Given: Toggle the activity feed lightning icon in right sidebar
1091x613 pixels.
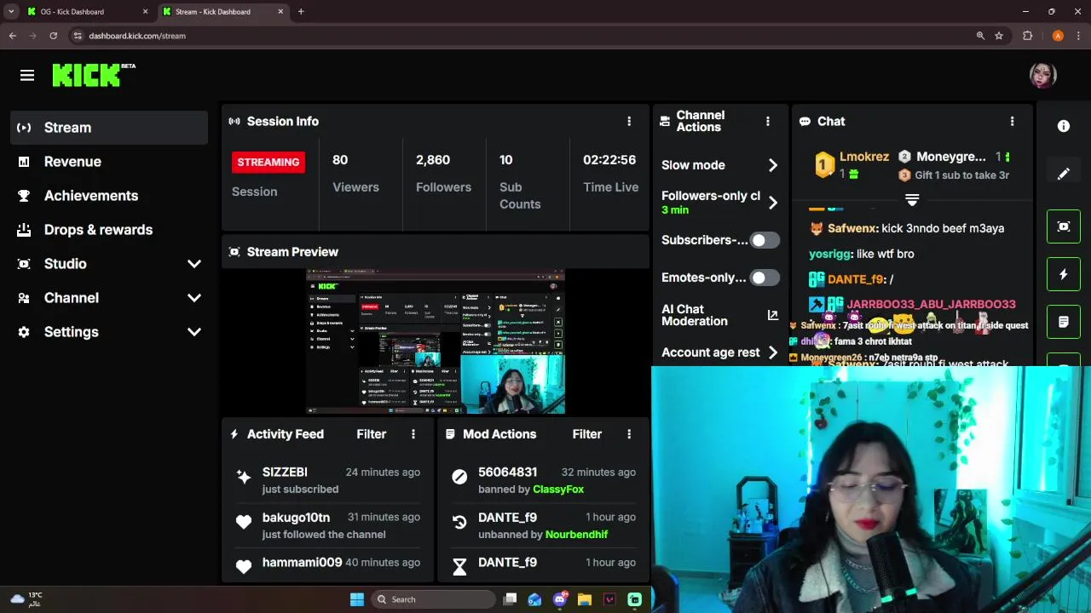Looking at the screenshot, I should point(1064,274).
